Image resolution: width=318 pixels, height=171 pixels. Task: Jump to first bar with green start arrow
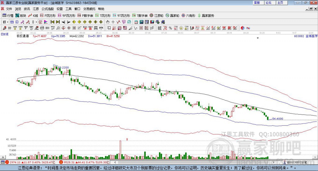(x=52, y=22)
